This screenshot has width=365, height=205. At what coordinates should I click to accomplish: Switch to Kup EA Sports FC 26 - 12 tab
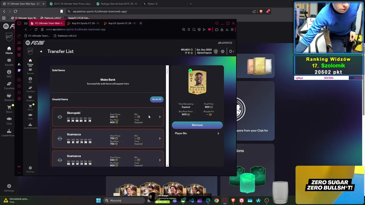coord(120,23)
